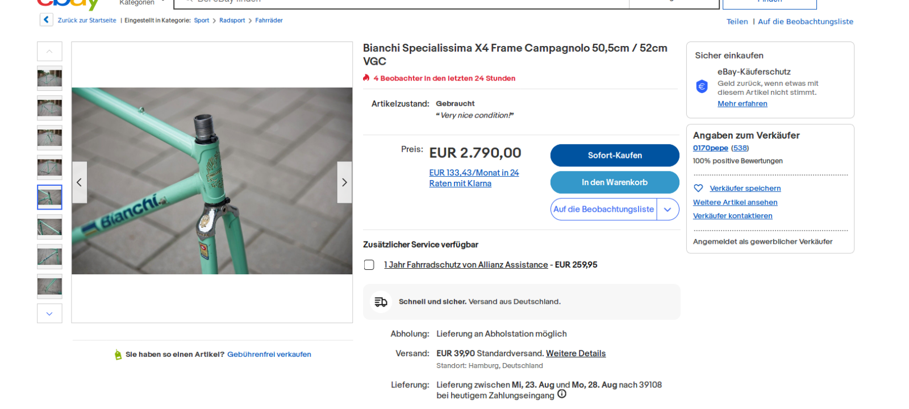This screenshot has width=909, height=409.
Task: Click the Sofort-Kaufen button
Action: (x=615, y=155)
